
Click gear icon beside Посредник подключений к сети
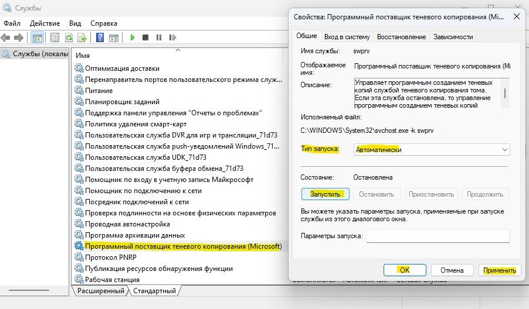[x=79, y=202]
